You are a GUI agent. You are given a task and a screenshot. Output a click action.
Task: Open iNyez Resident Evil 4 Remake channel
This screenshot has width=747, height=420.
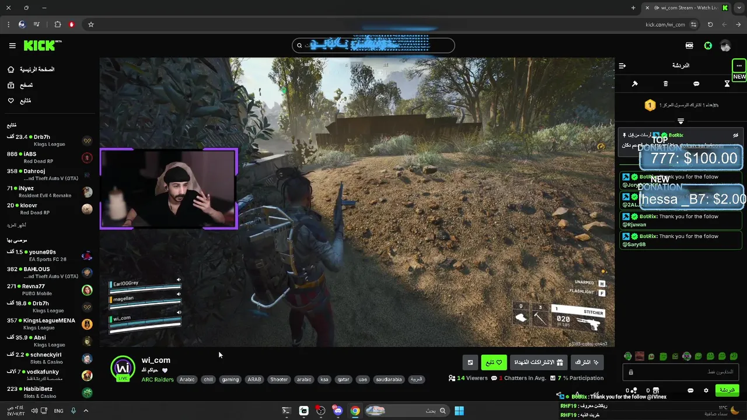coord(49,192)
